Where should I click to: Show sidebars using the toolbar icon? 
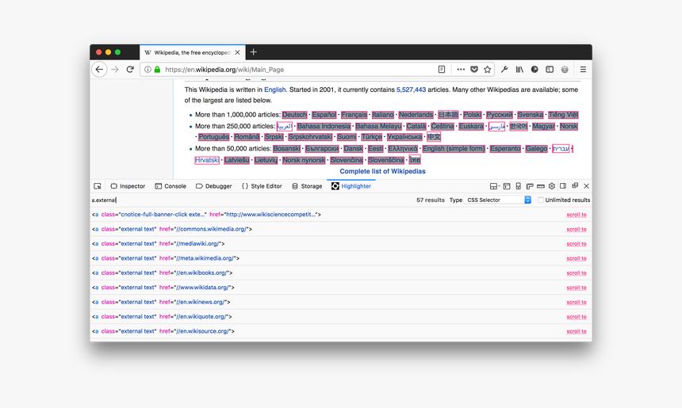[550, 70]
